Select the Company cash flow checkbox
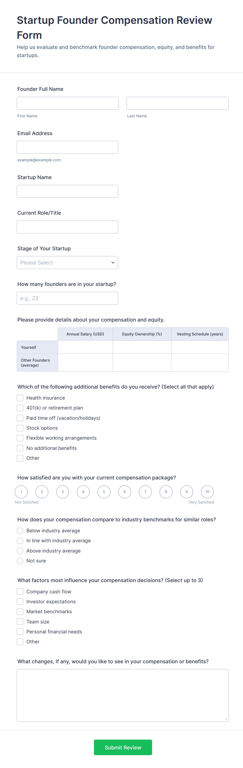This screenshot has width=243, height=768. coord(20,591)
